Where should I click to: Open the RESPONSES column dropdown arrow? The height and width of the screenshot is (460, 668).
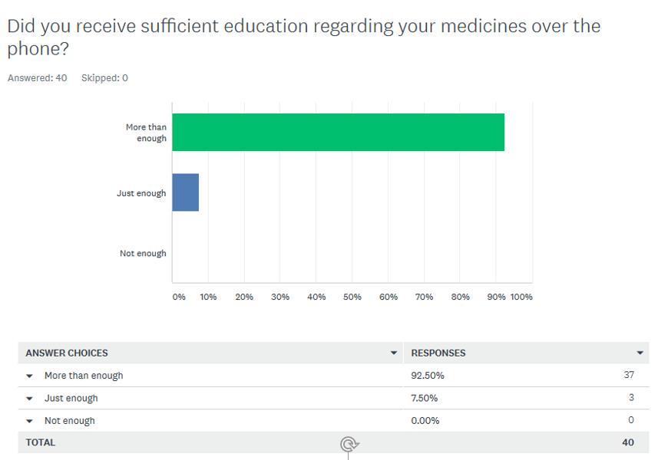tap(640, 353)
